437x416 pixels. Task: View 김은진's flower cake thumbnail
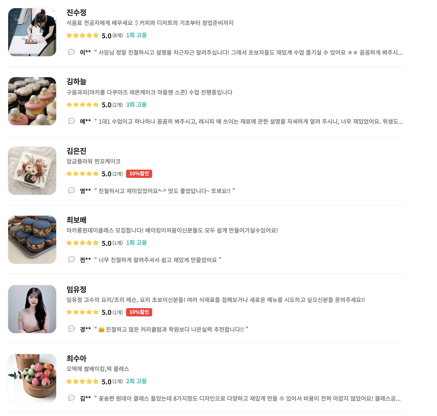(32, 171)
